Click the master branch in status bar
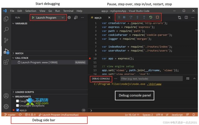Viewport: 199px width, 125px height. click(x=10, y=115)
